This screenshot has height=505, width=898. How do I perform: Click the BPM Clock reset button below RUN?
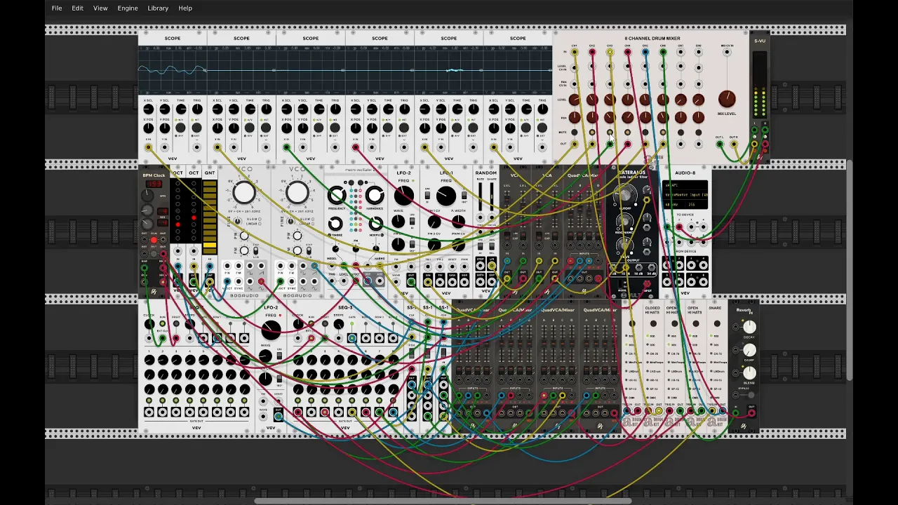(154, 254)
